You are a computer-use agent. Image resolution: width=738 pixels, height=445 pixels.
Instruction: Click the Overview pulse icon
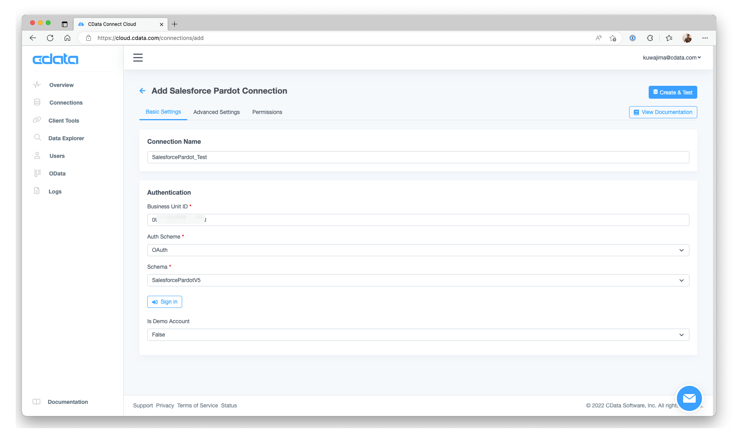pyautogui.click(x=37, y=85)
